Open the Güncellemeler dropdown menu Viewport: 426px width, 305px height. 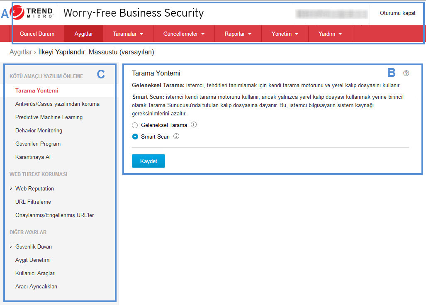184,34
